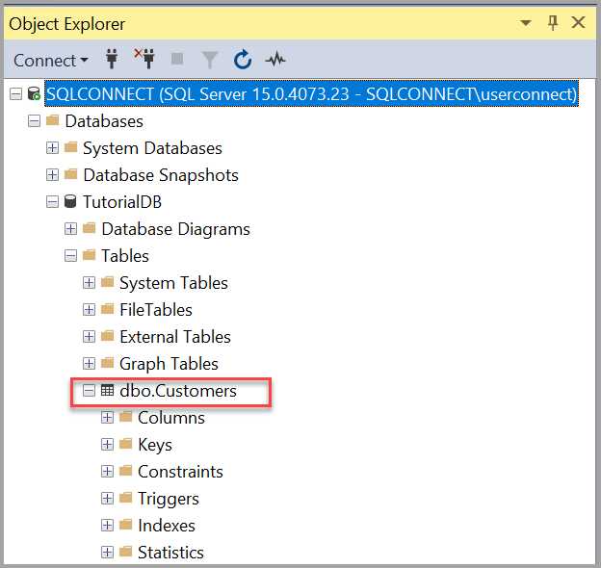Viewport: 601px width, 568px height.
Task: Click the Database Snapshots folder icon
Action: (71, 174)
